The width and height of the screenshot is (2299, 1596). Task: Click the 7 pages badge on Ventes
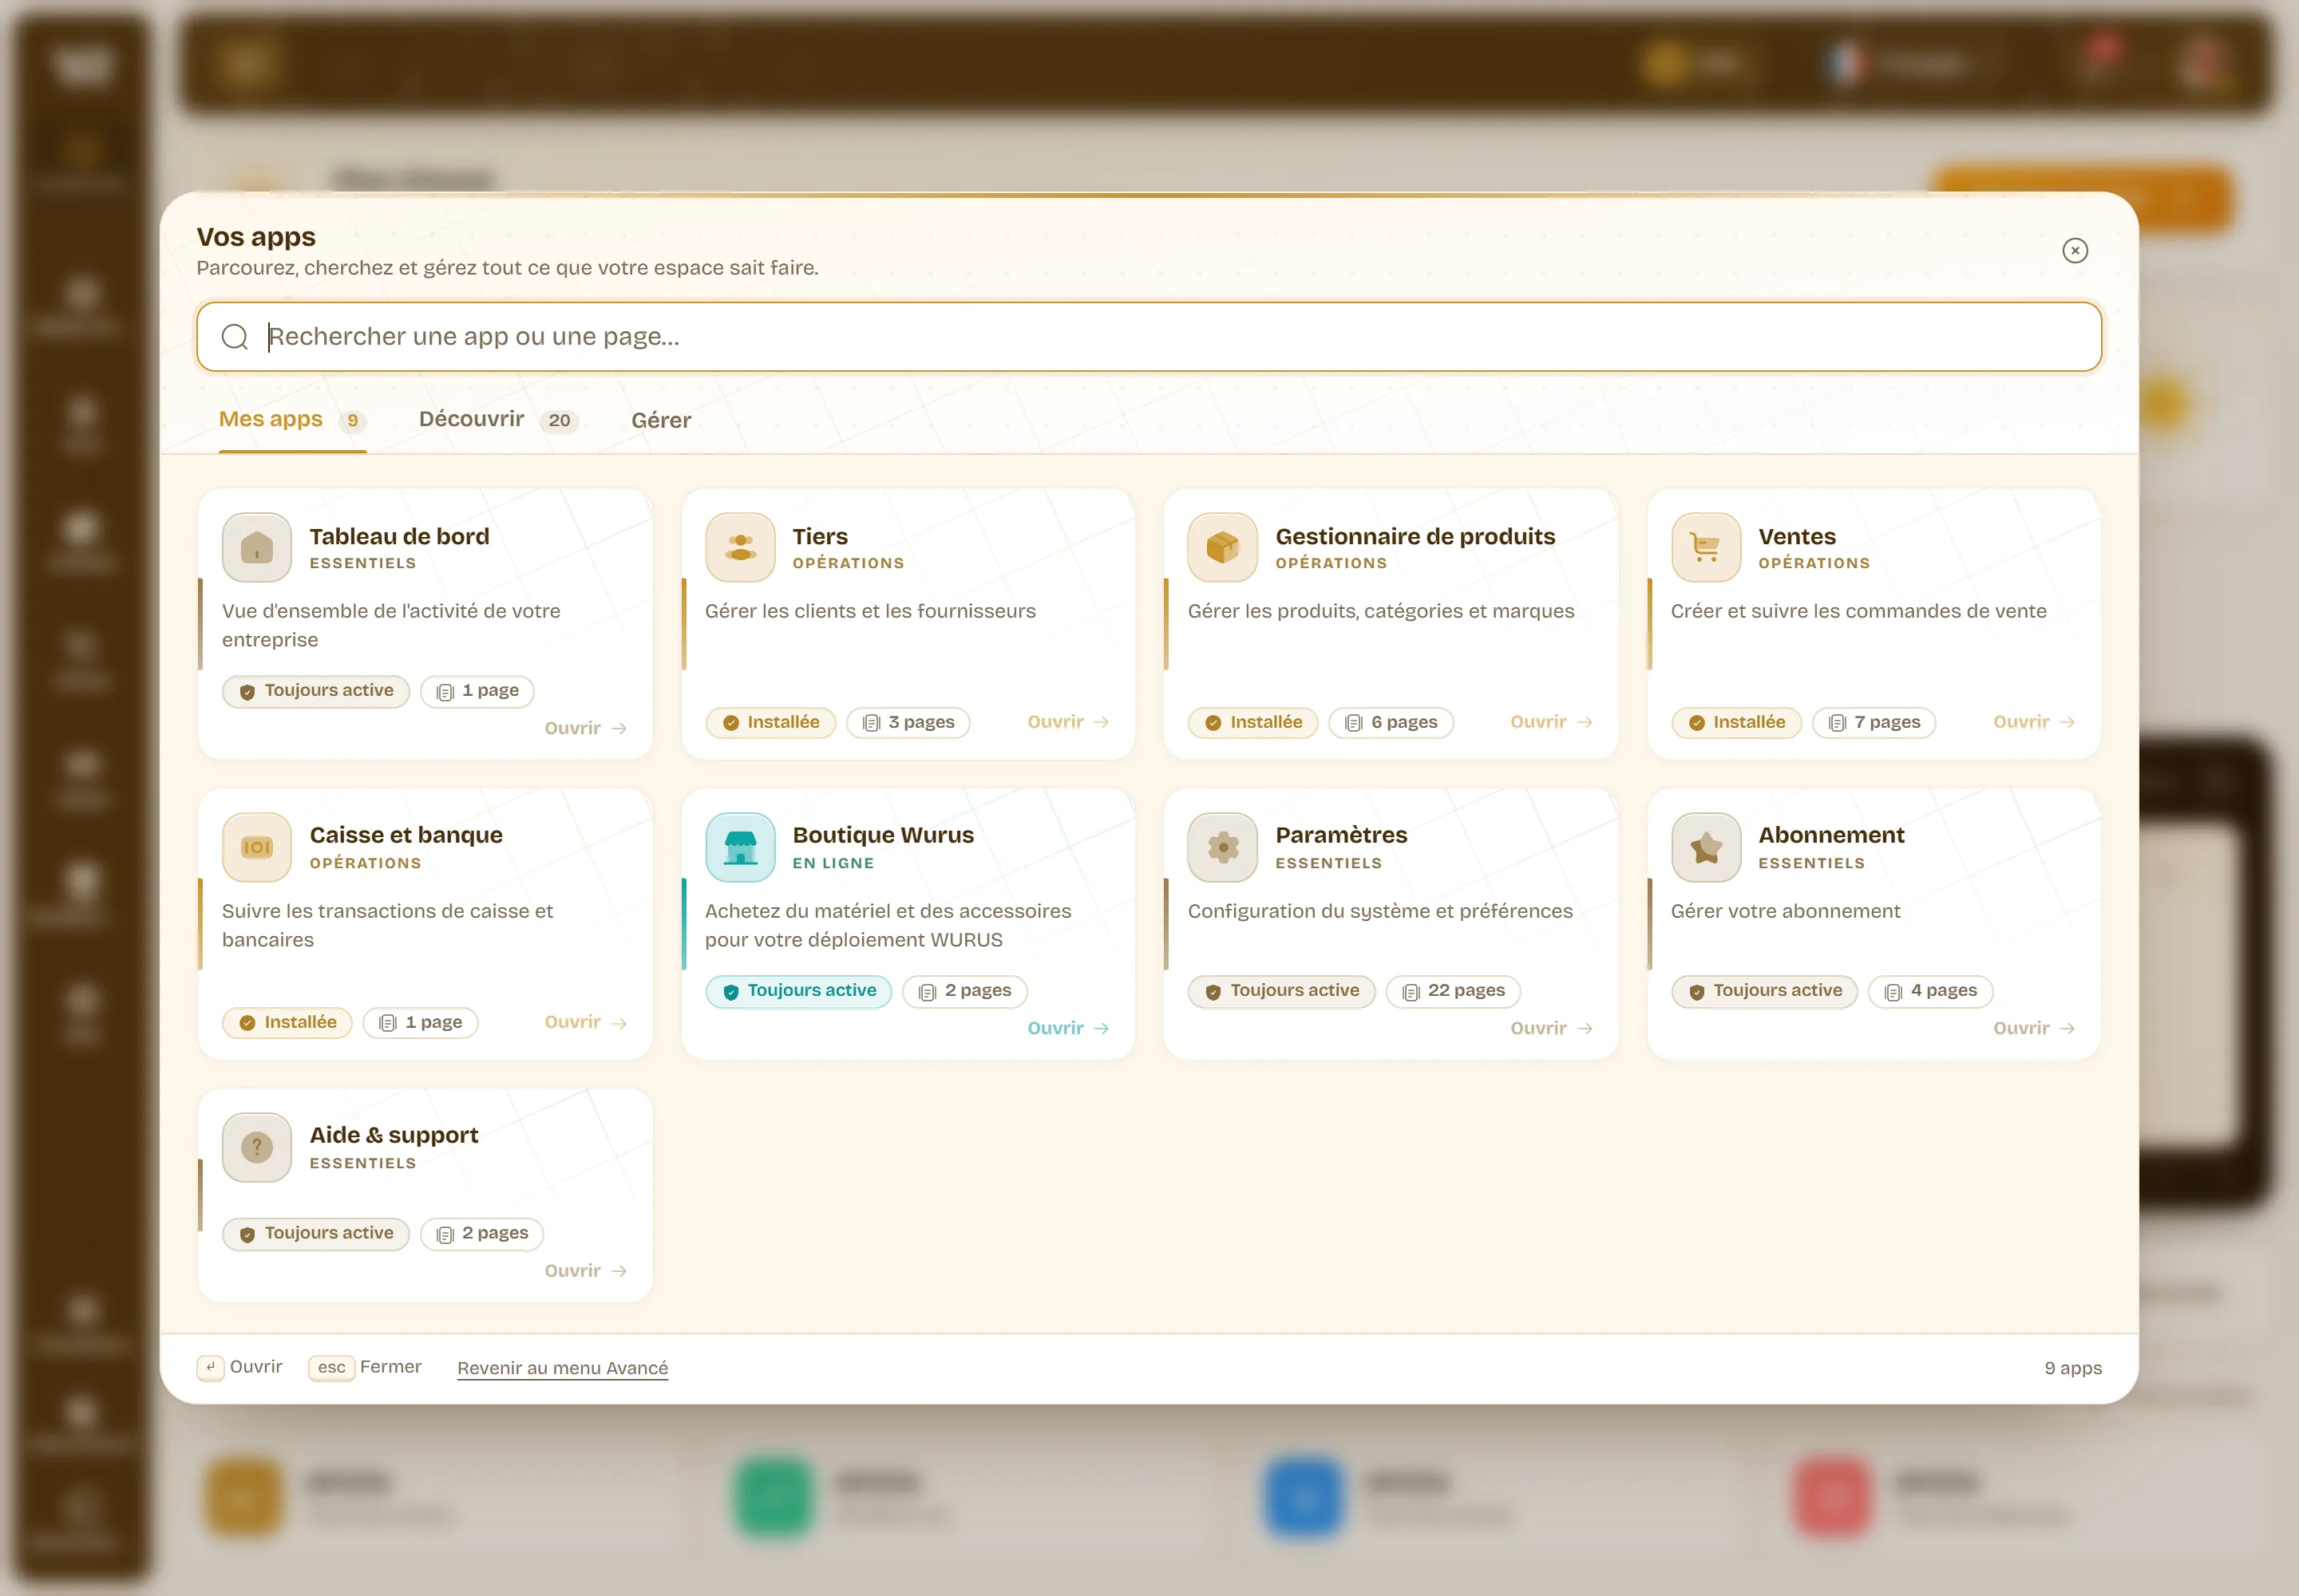click(1874, 722)
